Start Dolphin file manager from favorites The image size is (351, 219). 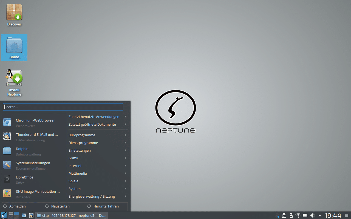pyautogui.click(x=34, y=151)
